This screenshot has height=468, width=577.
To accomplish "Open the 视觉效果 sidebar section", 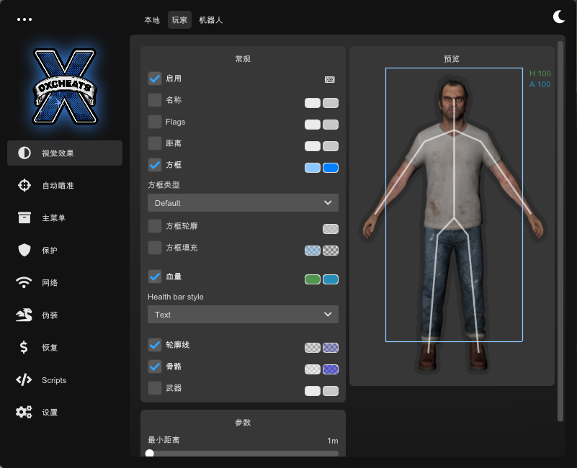I will click(x=65, y=153).
